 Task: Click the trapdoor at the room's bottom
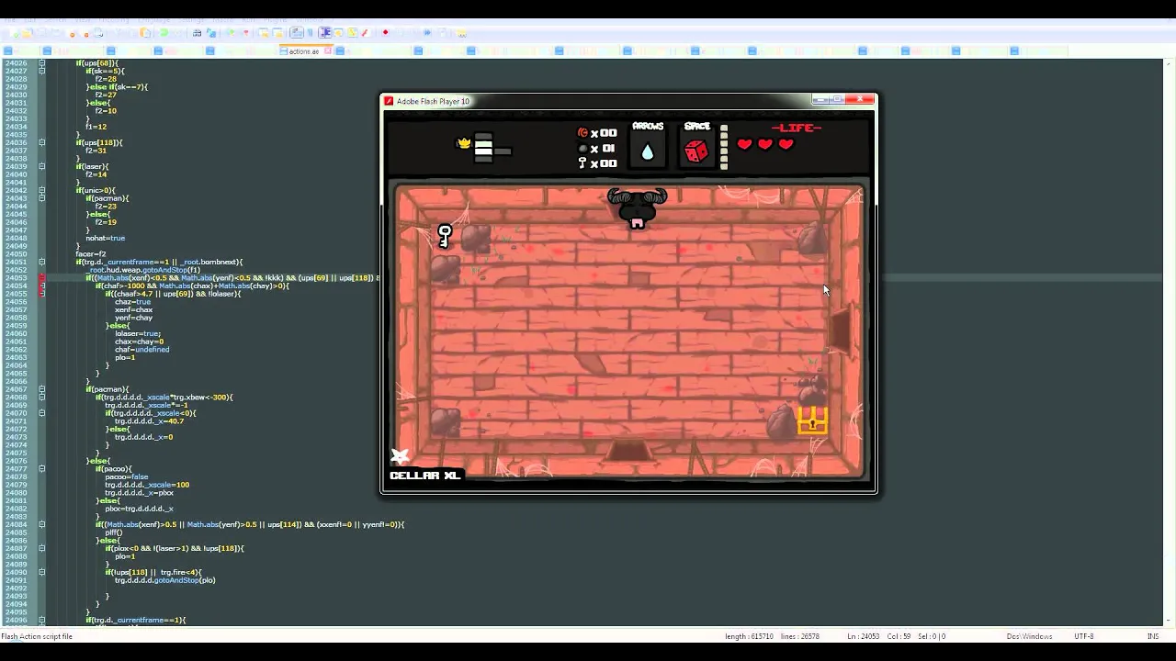tap(628, 450)
